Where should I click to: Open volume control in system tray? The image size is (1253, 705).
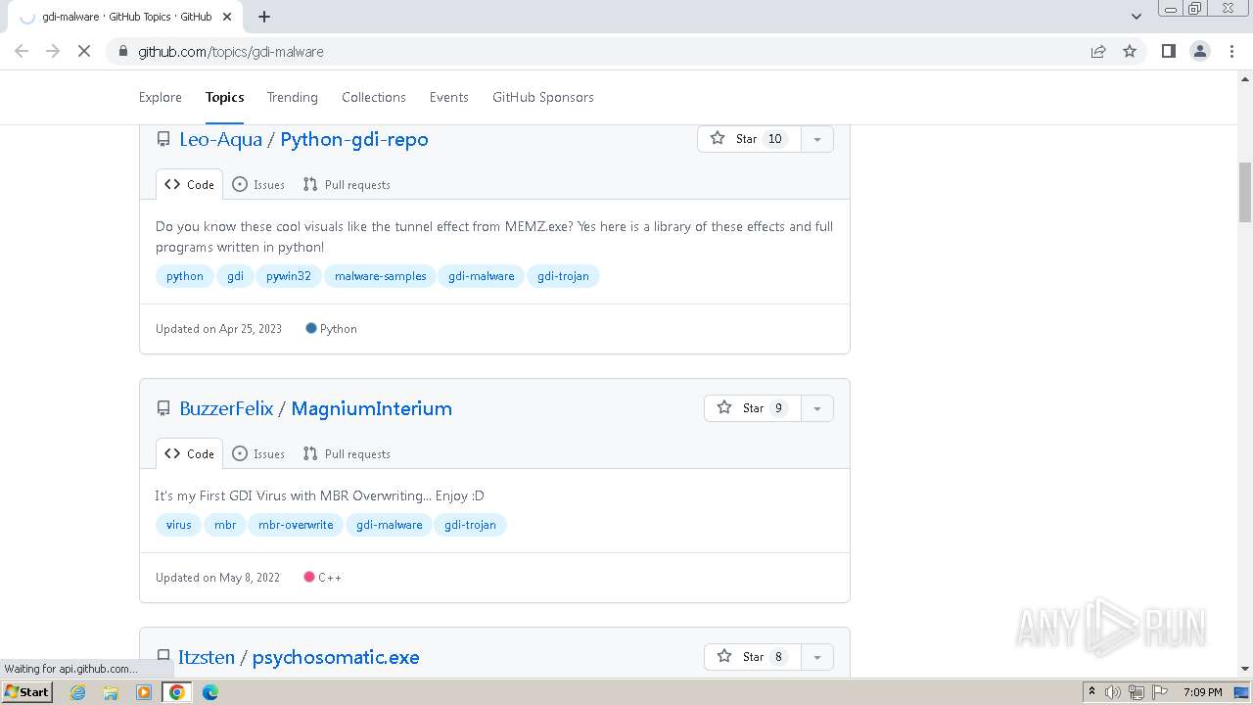click(x=1113, y=692)
